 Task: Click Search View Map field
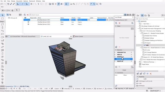coord(150,19)
